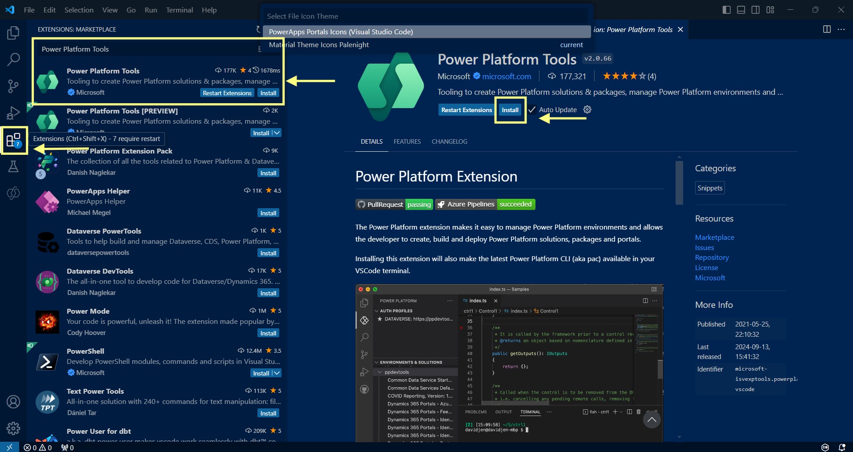
Task: Click the details page vertical scrollbar
Action: pyautogui.click(x=679, y=183)
